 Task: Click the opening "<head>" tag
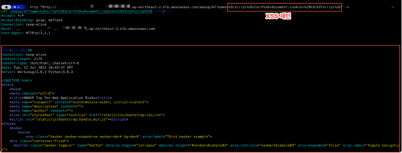15,89
